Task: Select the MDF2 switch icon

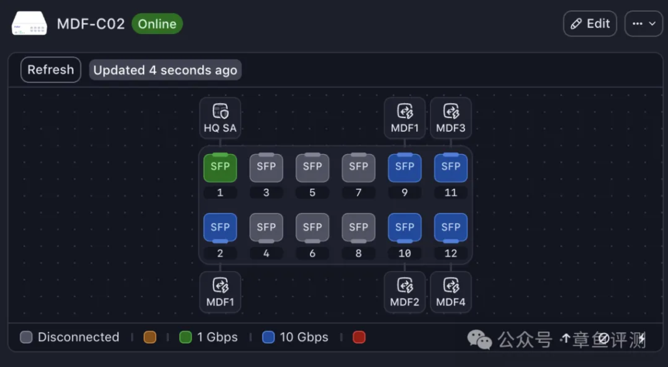Action: pyautogui.click(x=405, y=286)
